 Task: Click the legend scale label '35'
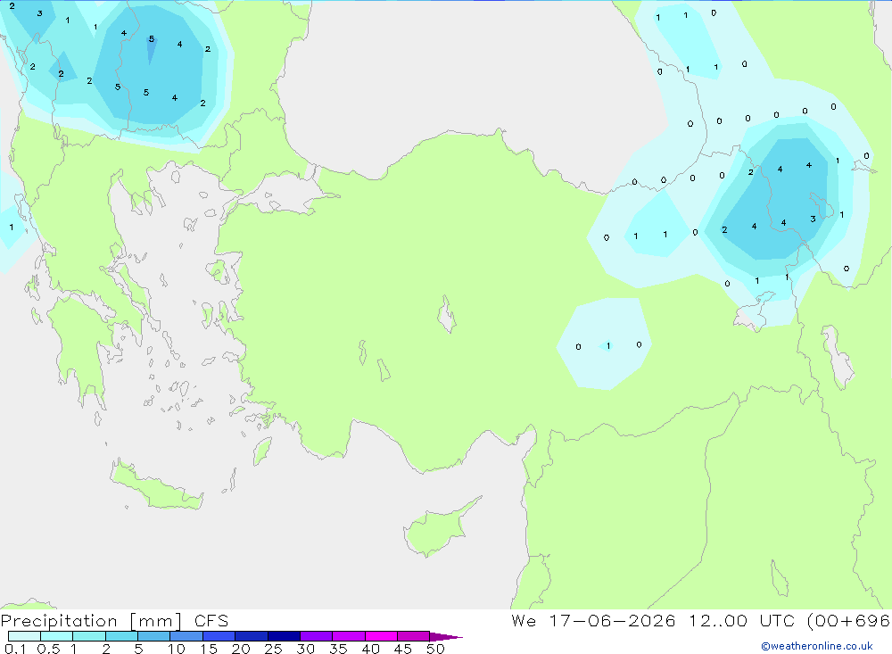(338, 649)
